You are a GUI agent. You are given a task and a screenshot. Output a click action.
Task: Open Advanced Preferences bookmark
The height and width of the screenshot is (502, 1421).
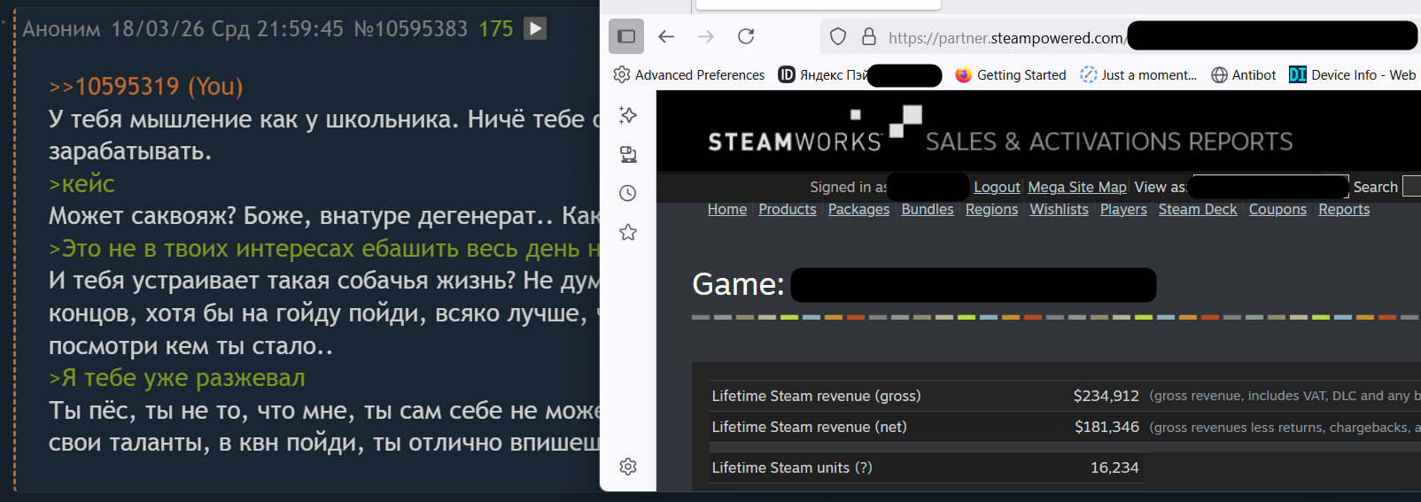689,75
